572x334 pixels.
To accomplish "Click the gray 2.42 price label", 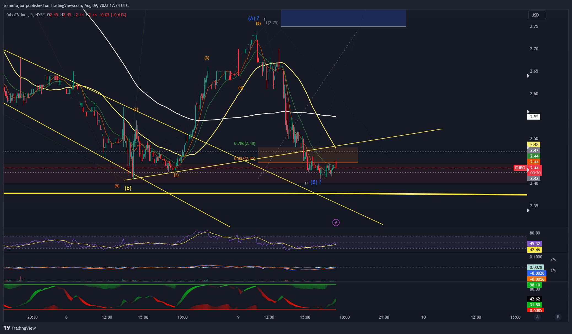I will [x=534, y=178].
